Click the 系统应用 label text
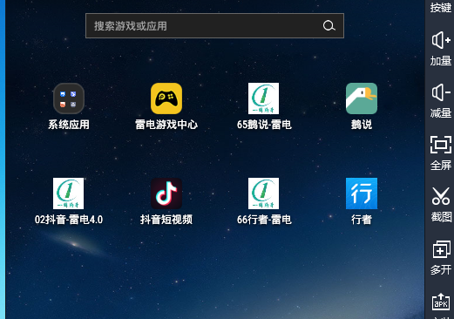The height and width of the screenshot is (319, 454). point(69,125)
